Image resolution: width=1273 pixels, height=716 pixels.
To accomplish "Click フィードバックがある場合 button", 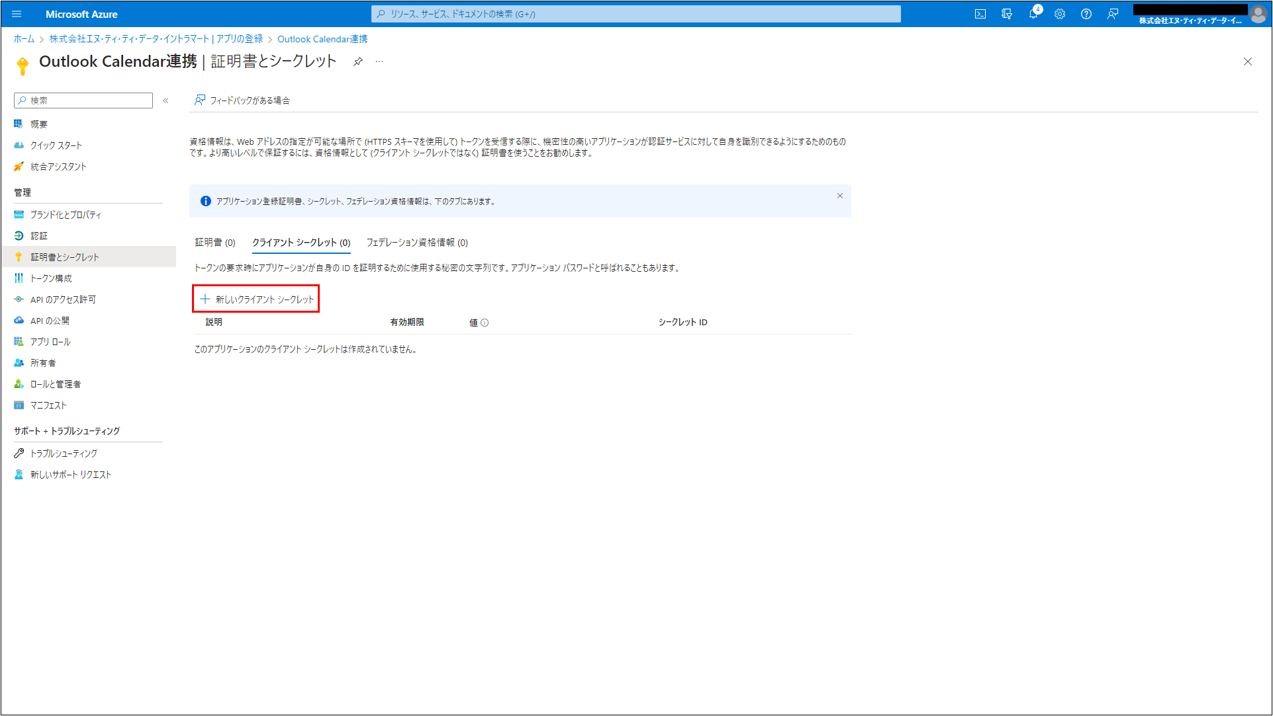I will coord(242,100).
